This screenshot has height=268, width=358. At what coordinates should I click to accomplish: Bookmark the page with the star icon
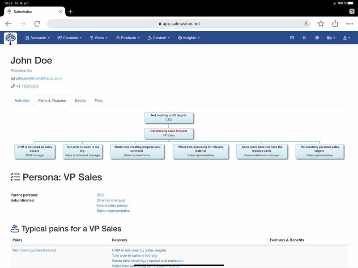[321, 24]
